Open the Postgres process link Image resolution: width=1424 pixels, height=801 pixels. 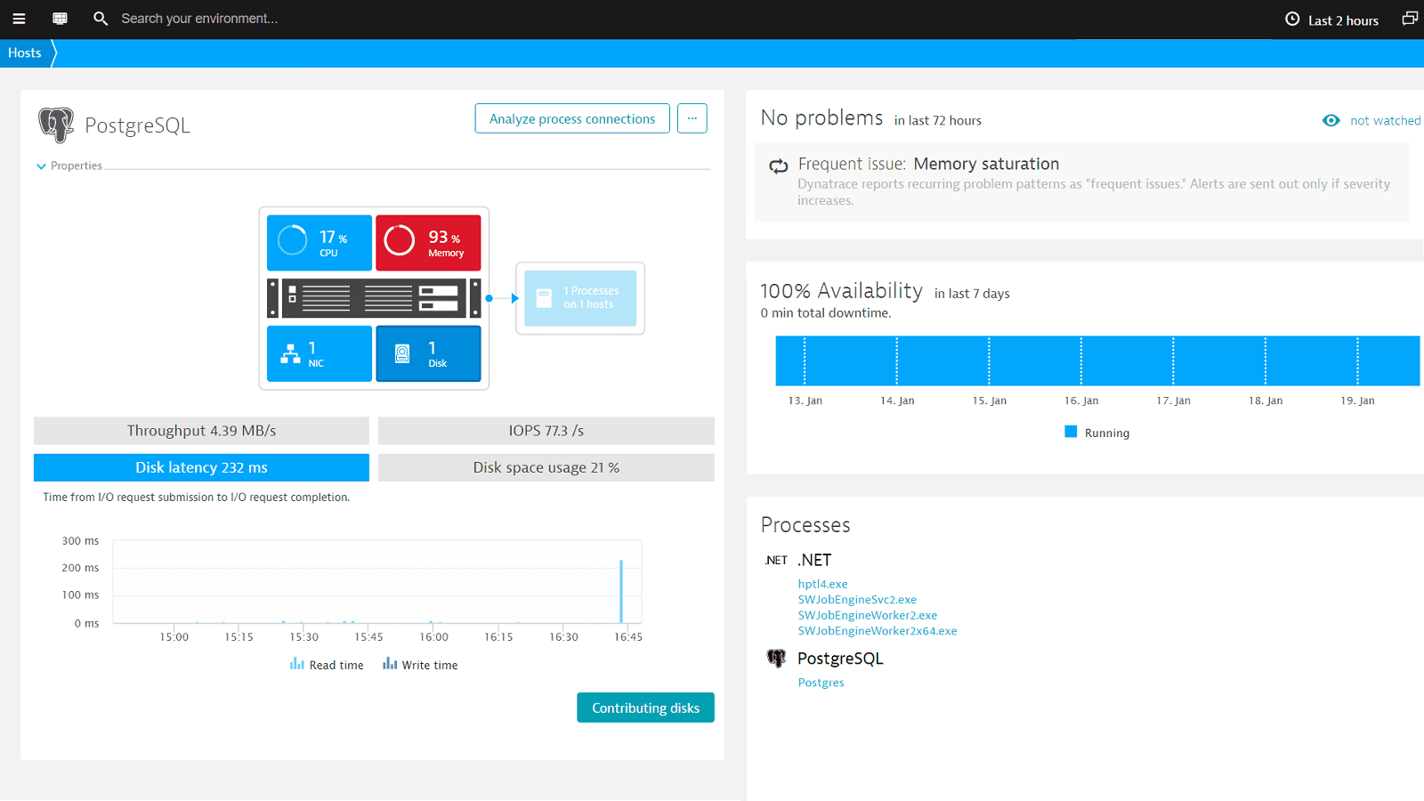(x=821, y=683)
